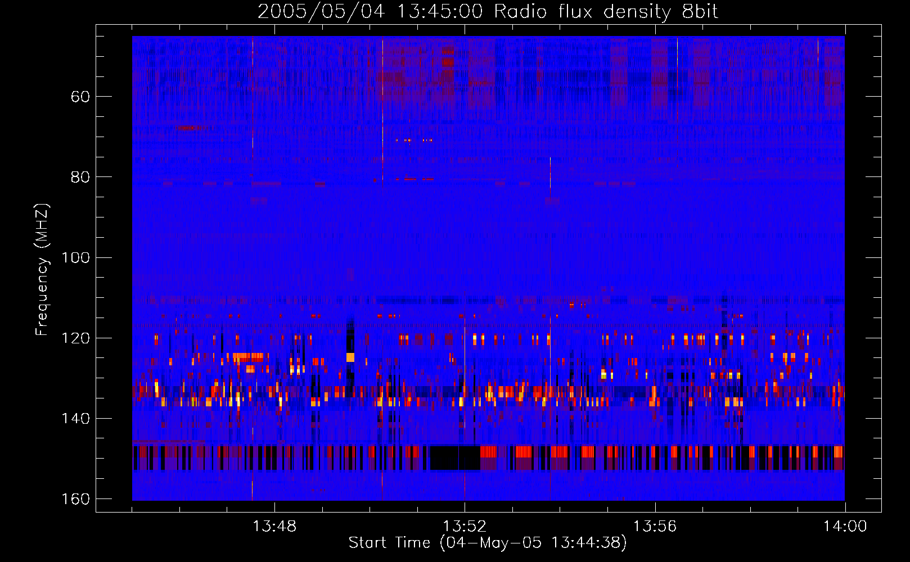Click the plot title '2005/05/04 13:45:00 Radio flux density 8bit'
Image resolution: width=910 pixels, height=562 pixels.
[488, 11]
